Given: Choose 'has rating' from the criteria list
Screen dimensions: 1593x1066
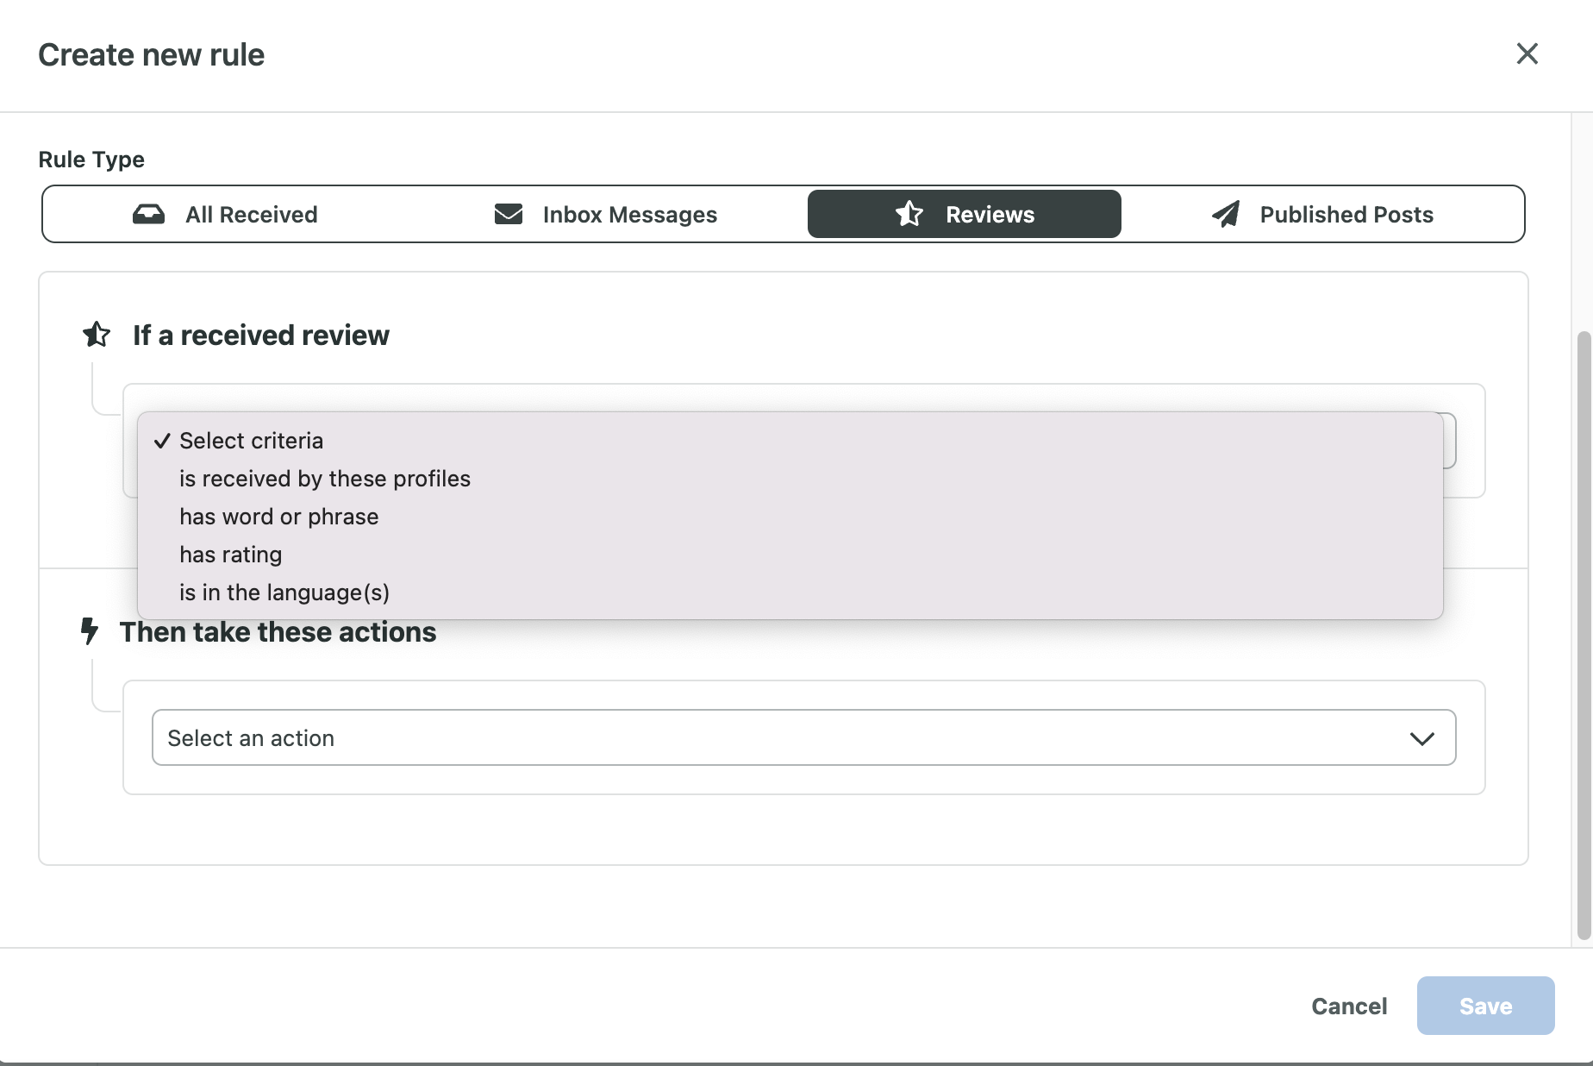Looking at the screenshot, I should point(230,555).
